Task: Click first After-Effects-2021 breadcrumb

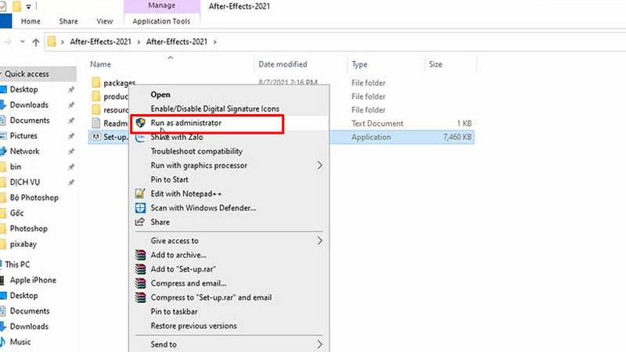Action: (101, 41)
